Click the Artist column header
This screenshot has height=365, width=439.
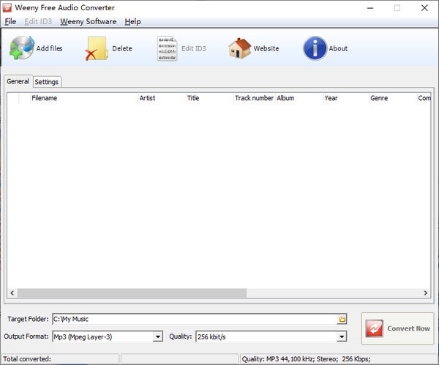[160, 98]
